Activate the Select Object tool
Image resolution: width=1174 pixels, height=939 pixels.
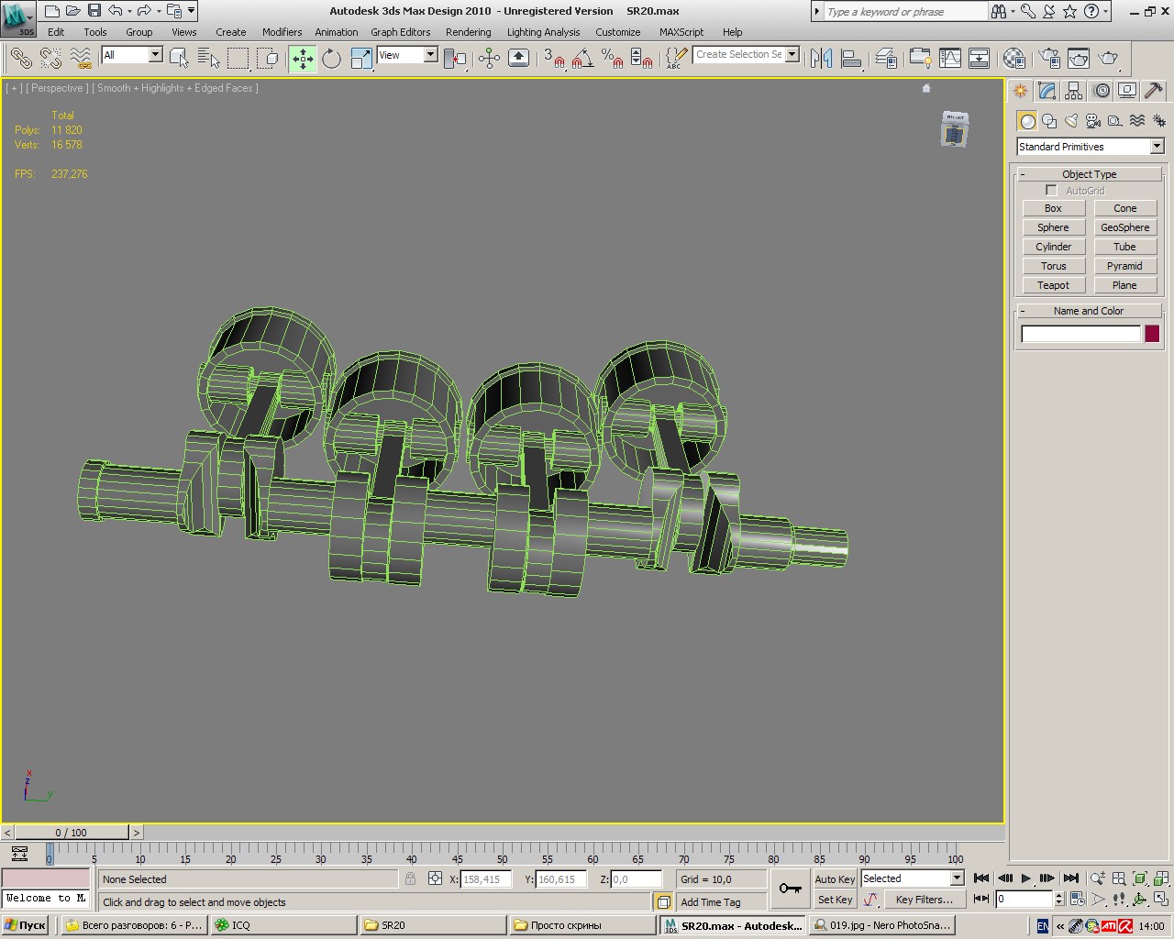tap(179, 59)
